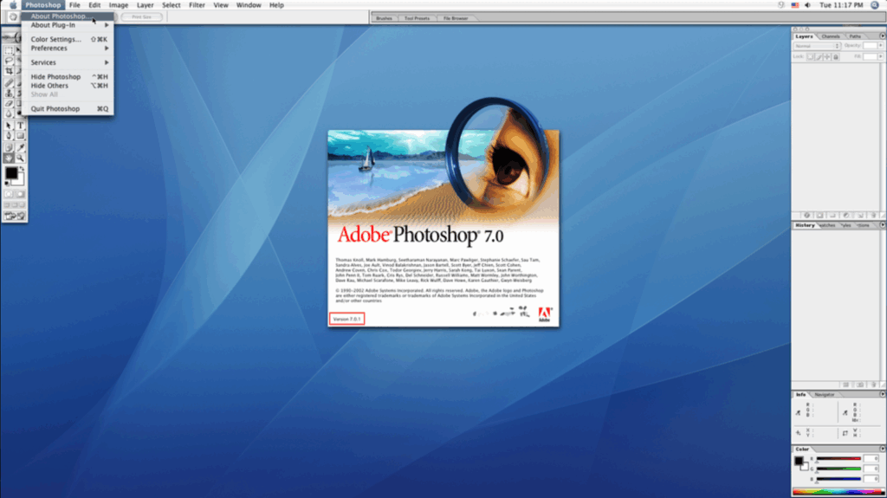Select Standard Screen Mode button
The height and width of the screenshot is (498, 887).
click(x=6, y=204)
